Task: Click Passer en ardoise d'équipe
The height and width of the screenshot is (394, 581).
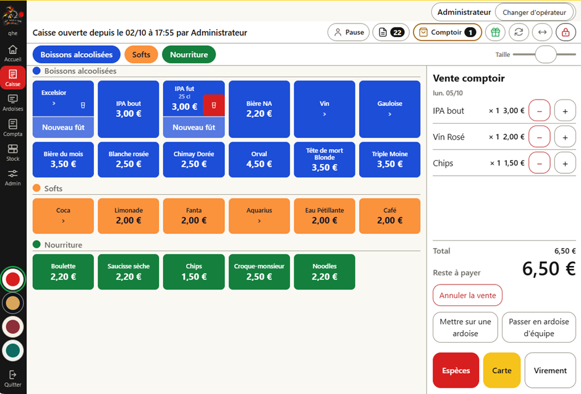Action: coord(539,327)
